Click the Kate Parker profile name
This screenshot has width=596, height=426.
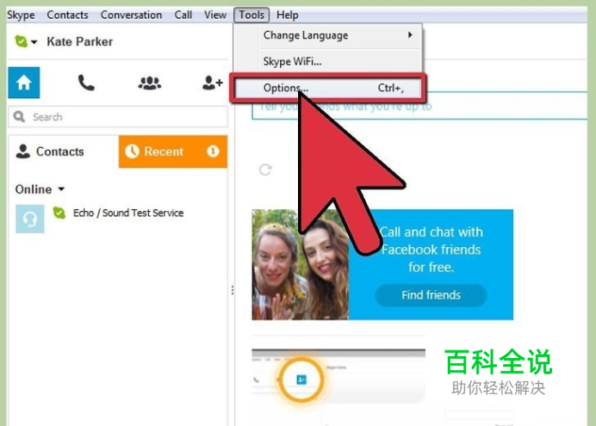click(x=80, y=41)
